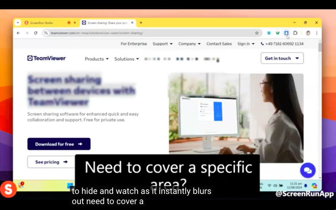Expand the Solutions dropdown menu
Screen dimensions: 336x210
point(126,59)
